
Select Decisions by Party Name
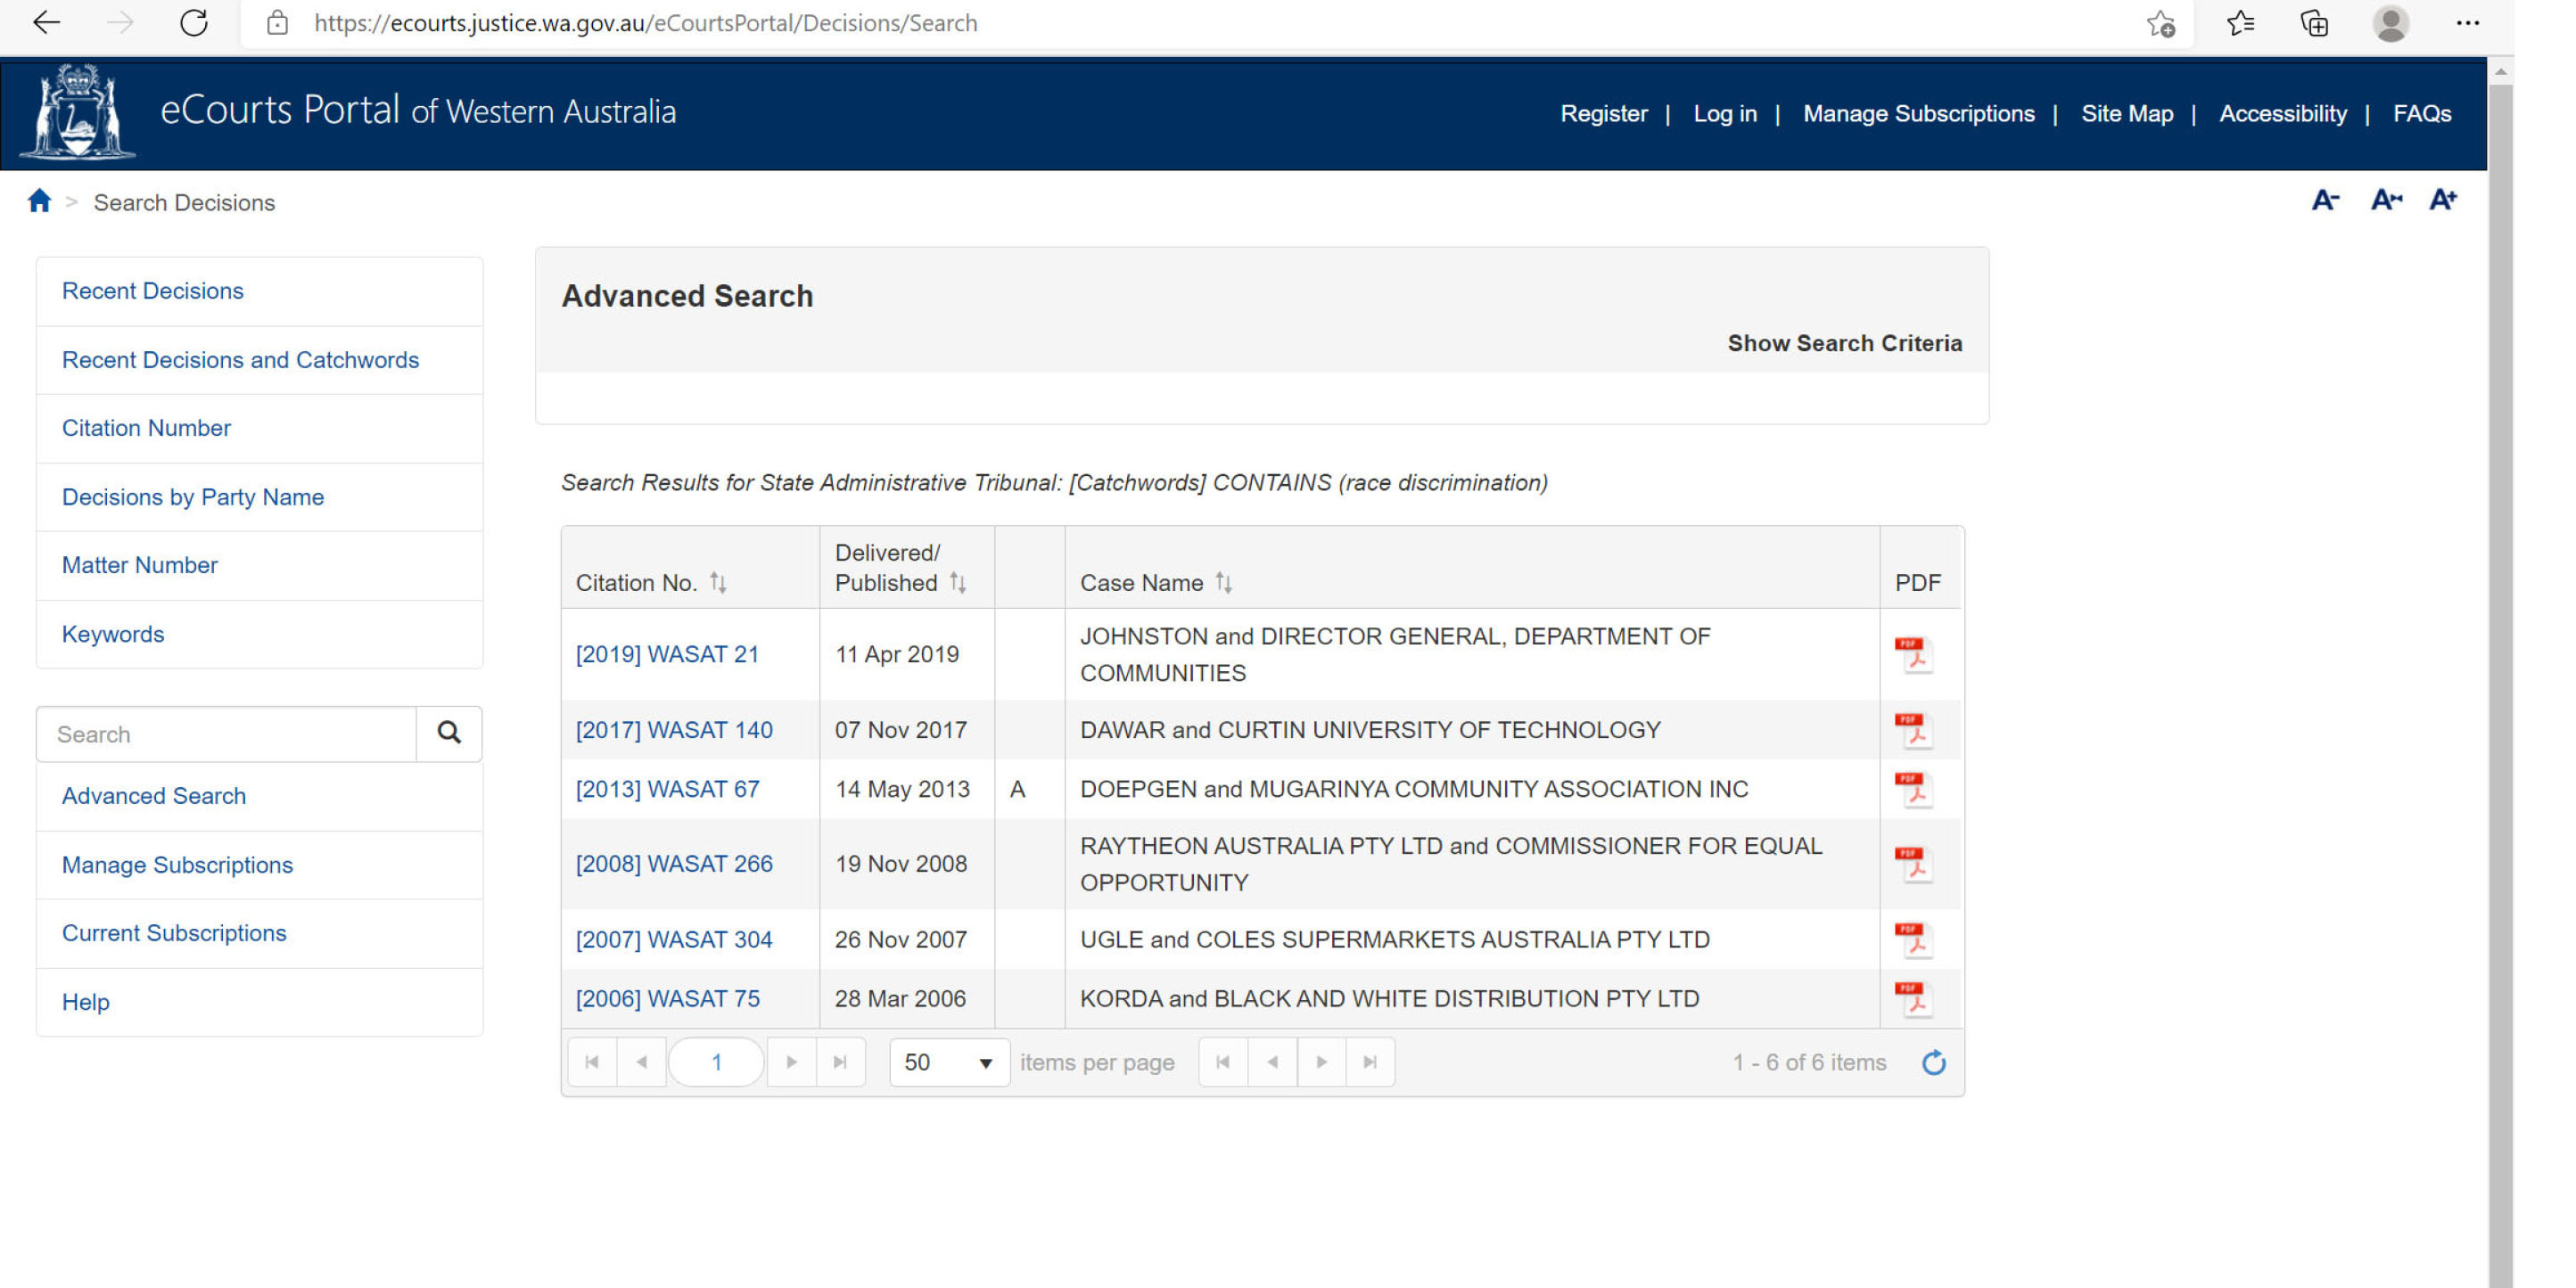pos(193,497)
